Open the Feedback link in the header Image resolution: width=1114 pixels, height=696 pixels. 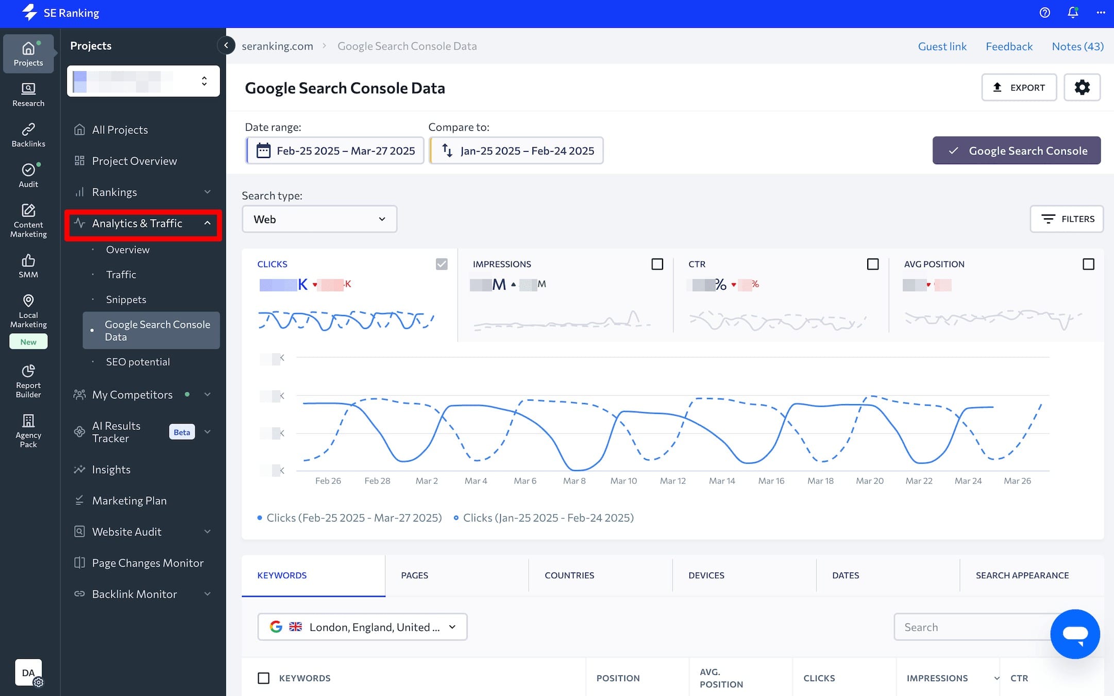[1009, 46]
